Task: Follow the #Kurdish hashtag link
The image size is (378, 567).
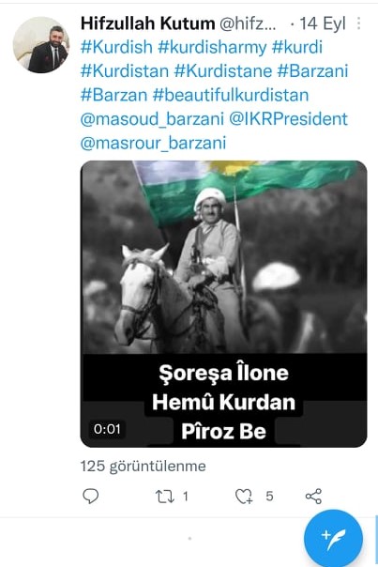Action: 116,47
